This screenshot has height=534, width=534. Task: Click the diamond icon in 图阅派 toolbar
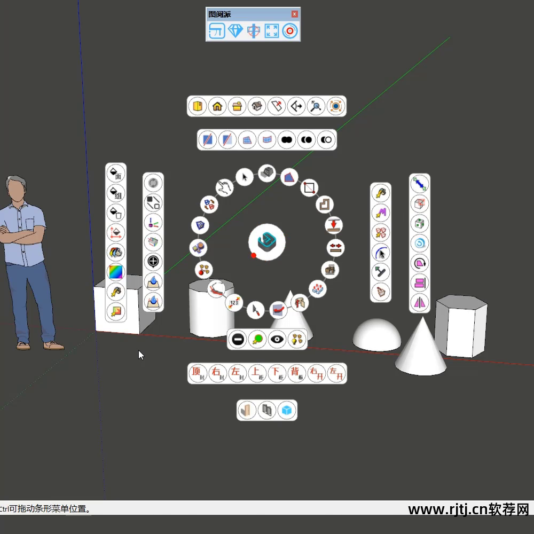tap(235, 31)
